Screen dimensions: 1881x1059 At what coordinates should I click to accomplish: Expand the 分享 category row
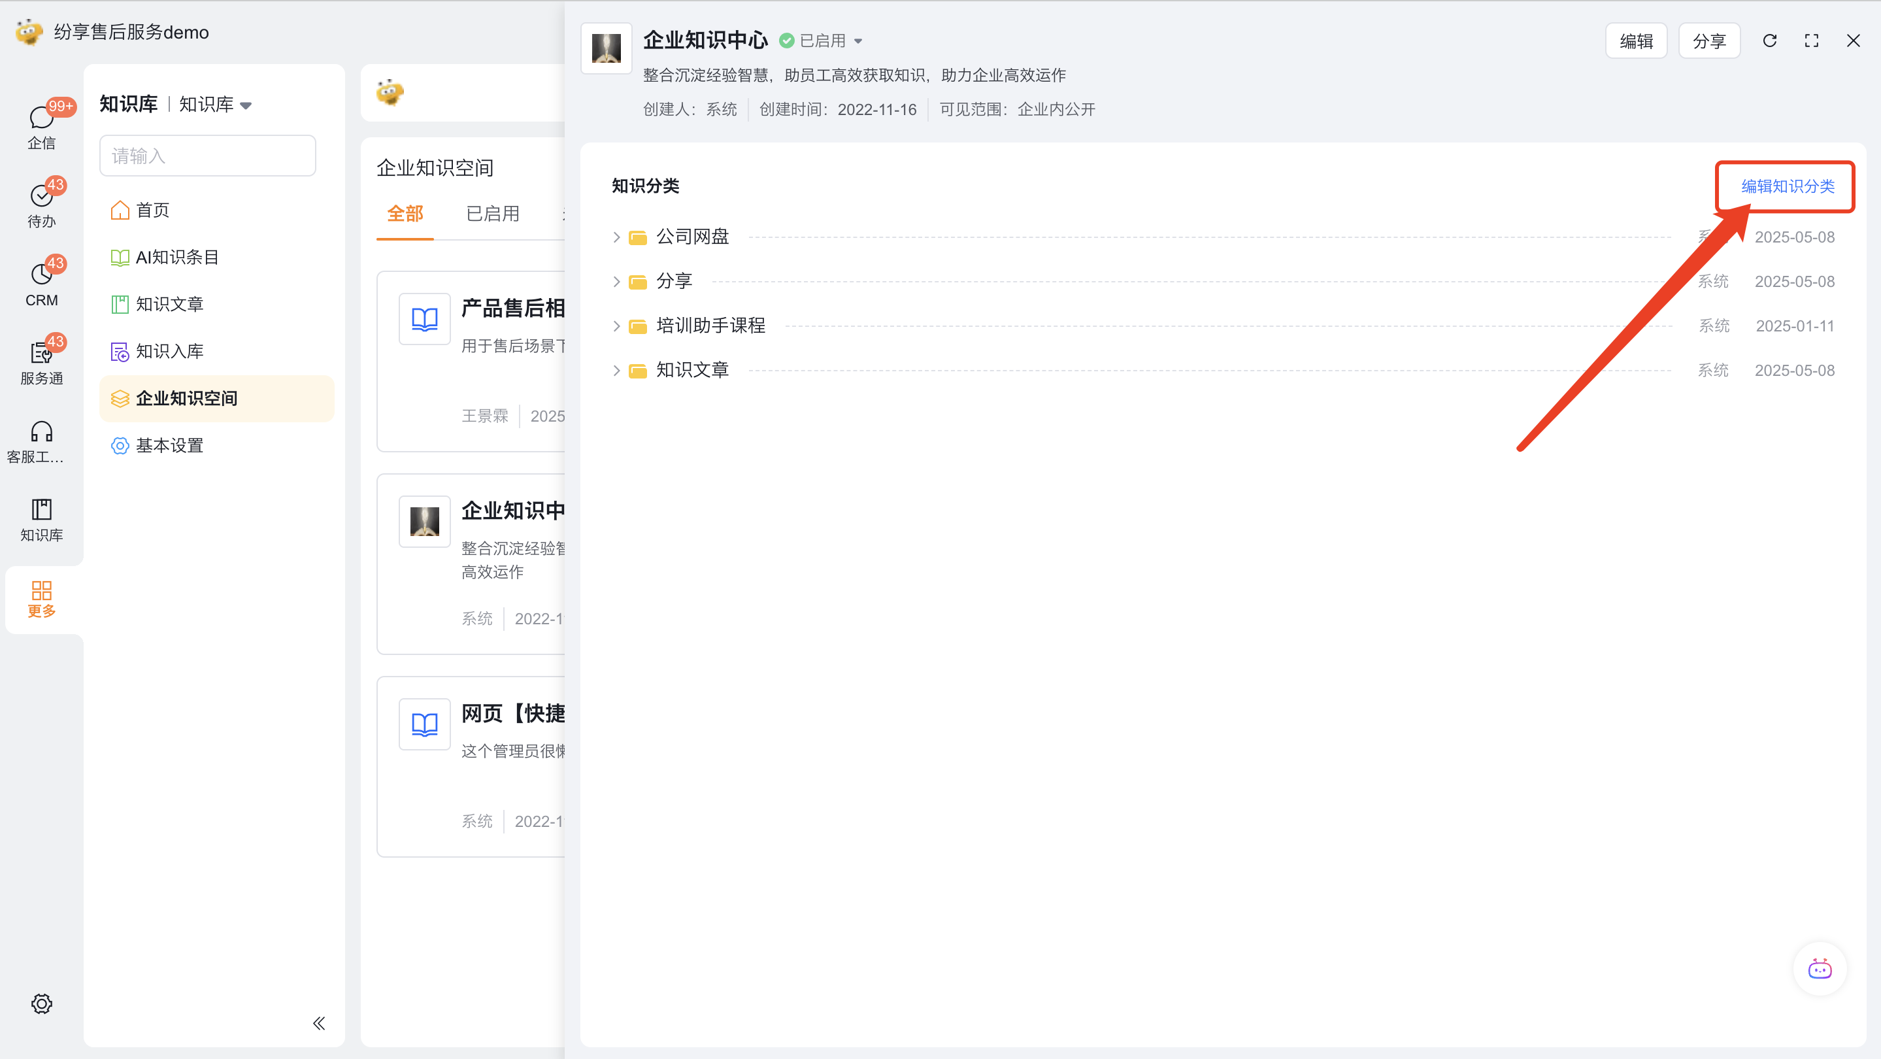click(616, 282)
